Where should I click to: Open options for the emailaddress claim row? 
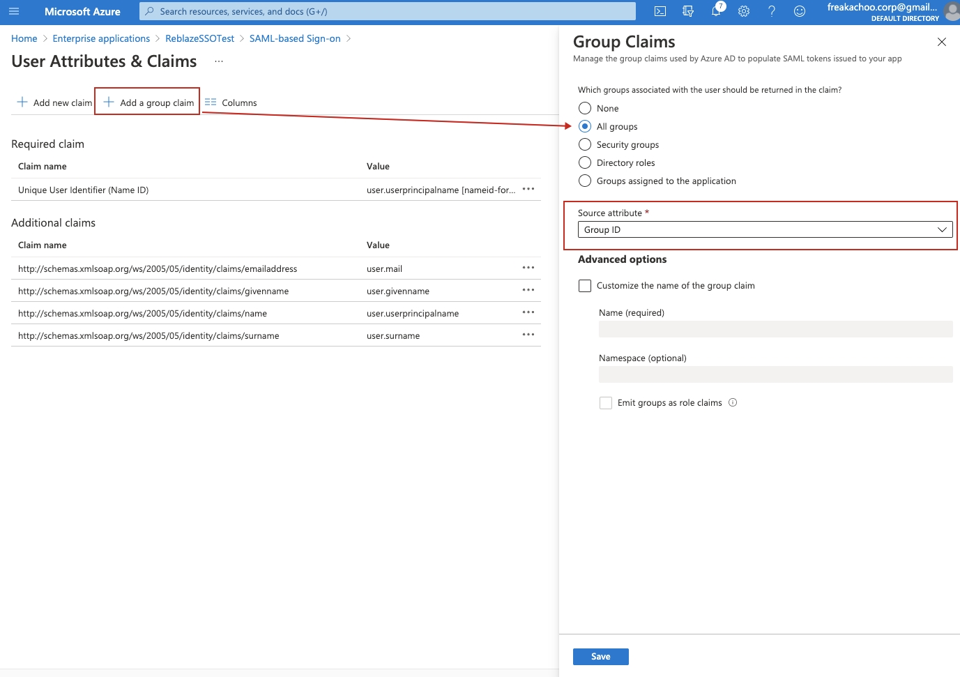point(528,268)
